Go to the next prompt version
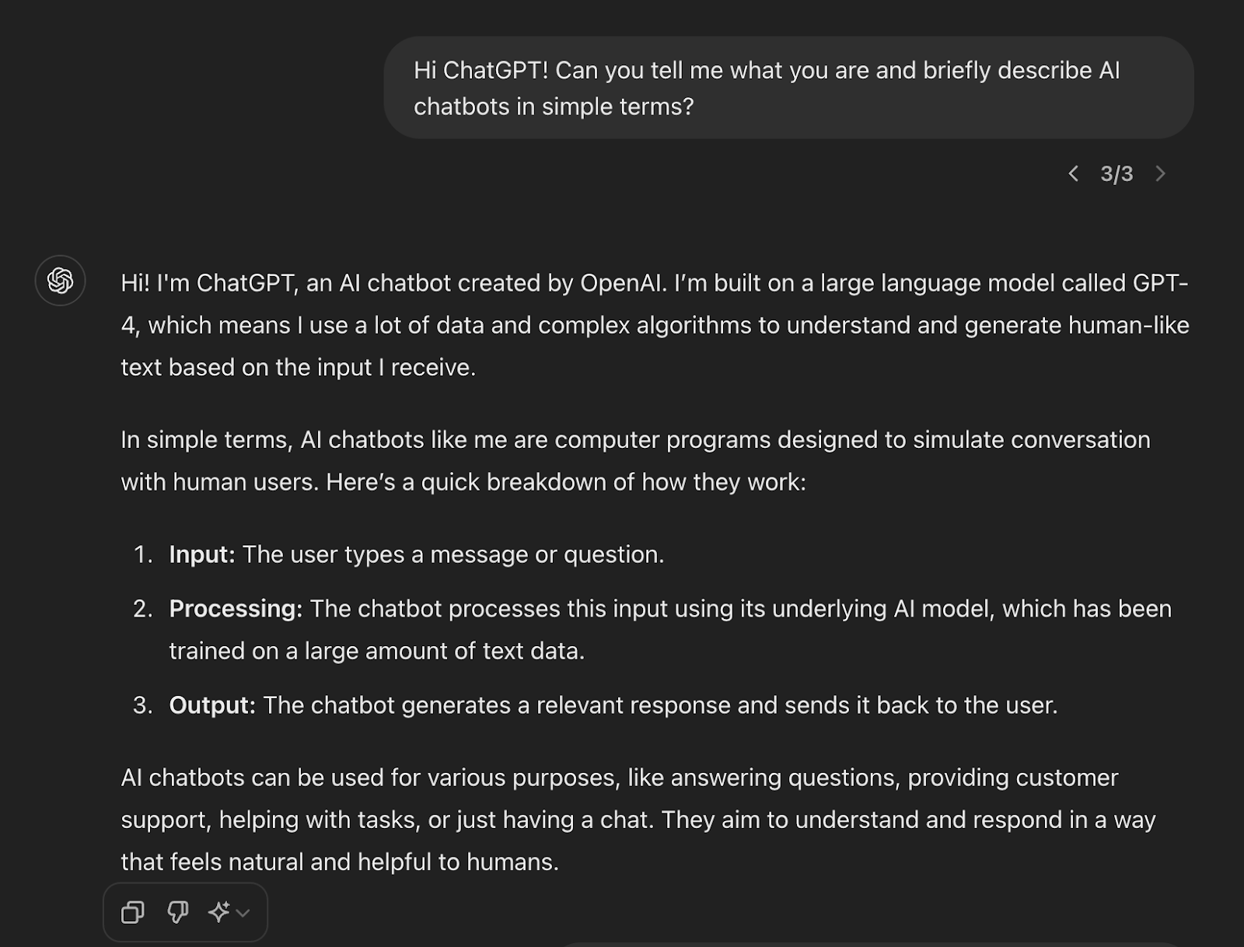This screenshot has height=947, width=1244. 1160,173
